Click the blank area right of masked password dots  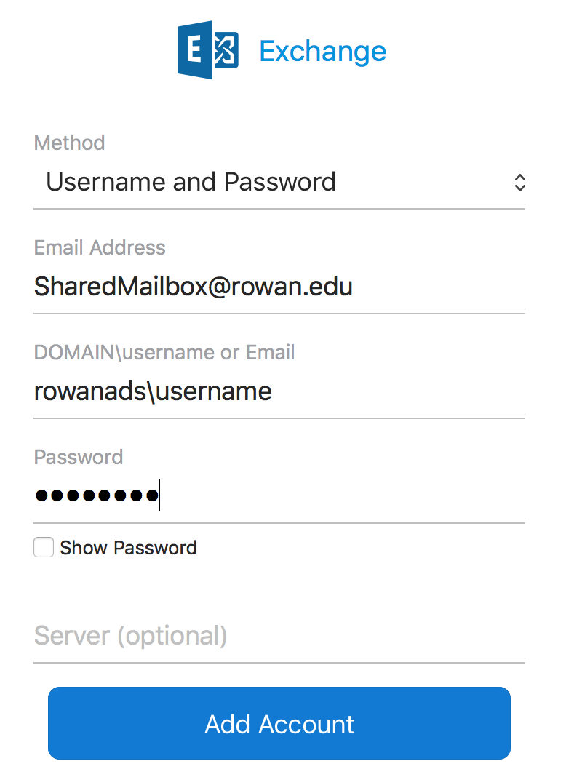click(x=342, y=495)
